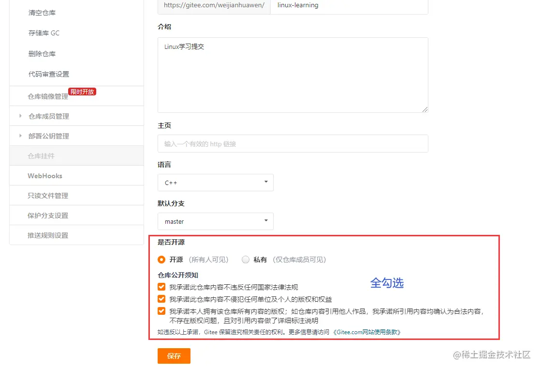Expand 部署公钥管理 arrow
This screenshot has height=370, width=541.
[x=20, y=136]
